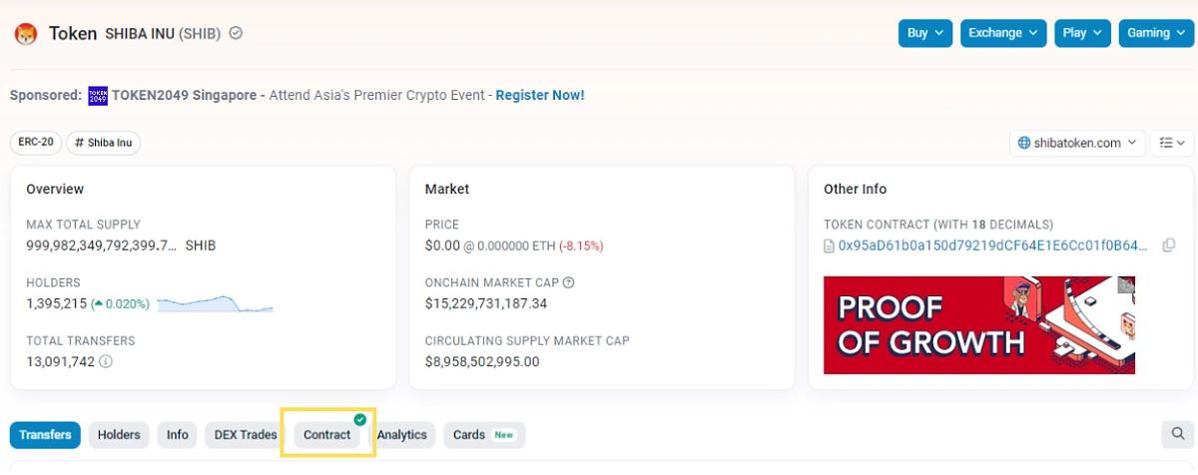Open the Analytics tab
Screen dimensions: 1198x475
tap(402, 435)
